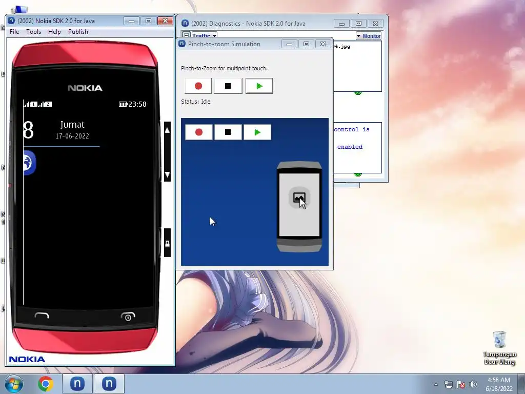The width and height of the screenshot is (525, 394).
Task: Click the phone's call key
Action: pos(42,316)
